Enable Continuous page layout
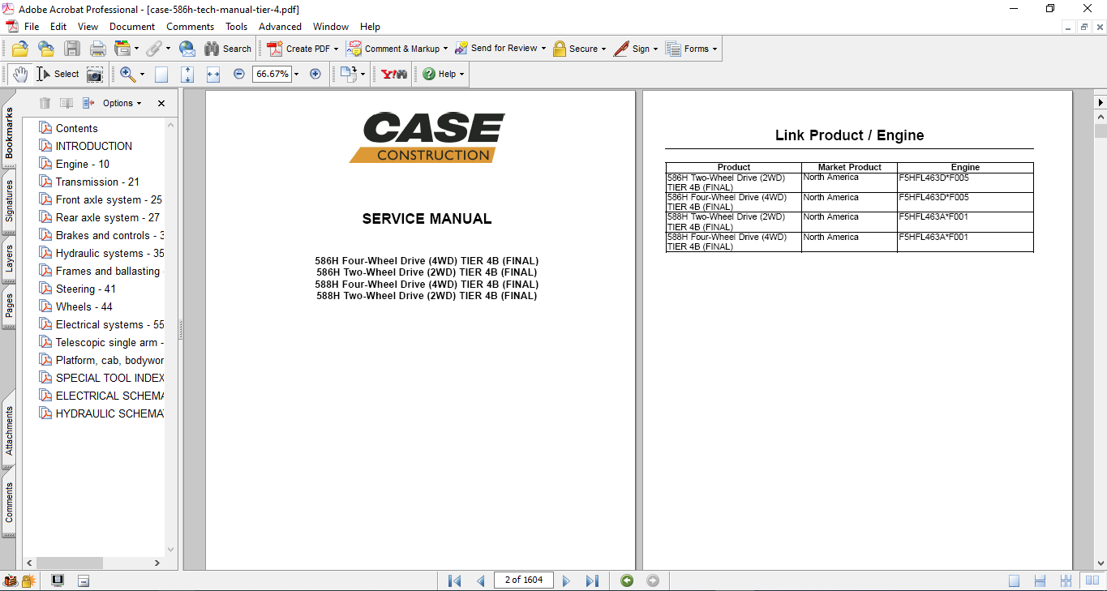1107x591 pixels. coord(1040,580)
